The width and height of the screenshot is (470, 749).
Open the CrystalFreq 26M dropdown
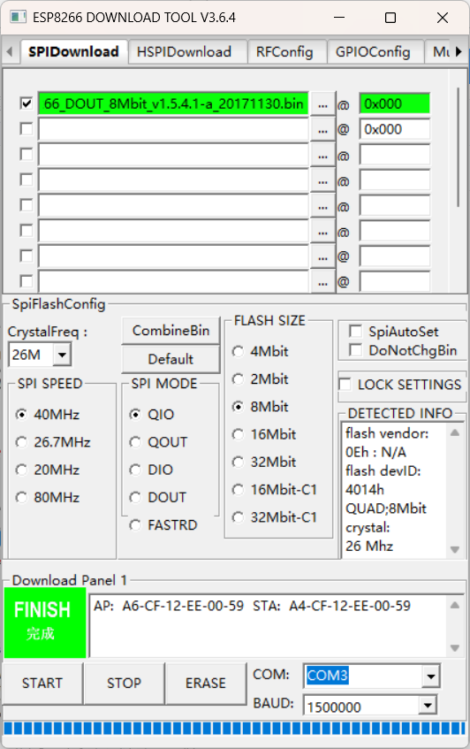(x=62, y=355)
